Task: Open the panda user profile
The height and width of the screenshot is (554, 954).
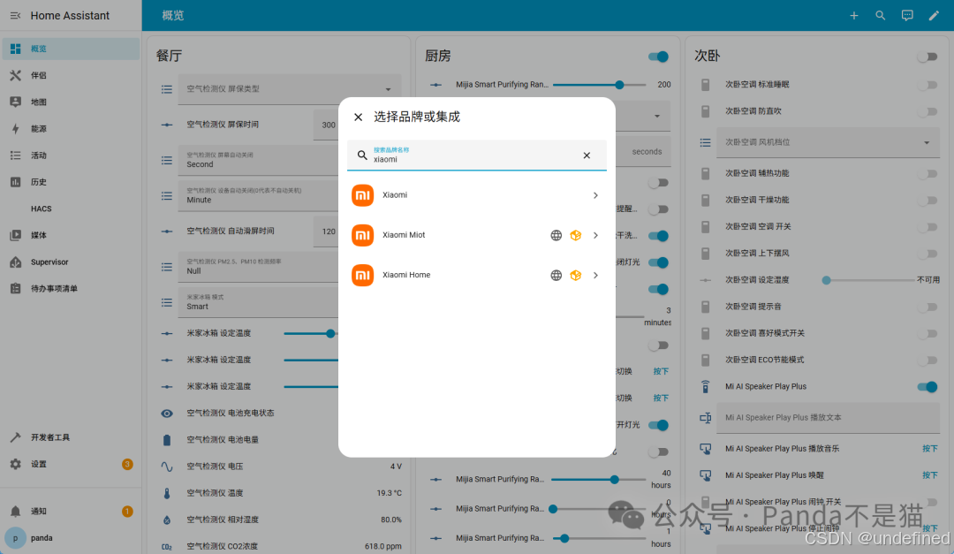Action: coord(71,538)
